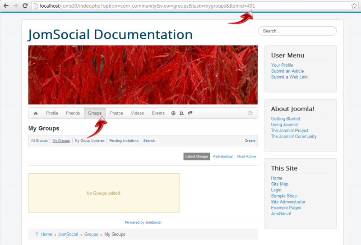The image size is (361, 245).
Task: Sort by Latest Groups
Action: click(x=197, y=157)
